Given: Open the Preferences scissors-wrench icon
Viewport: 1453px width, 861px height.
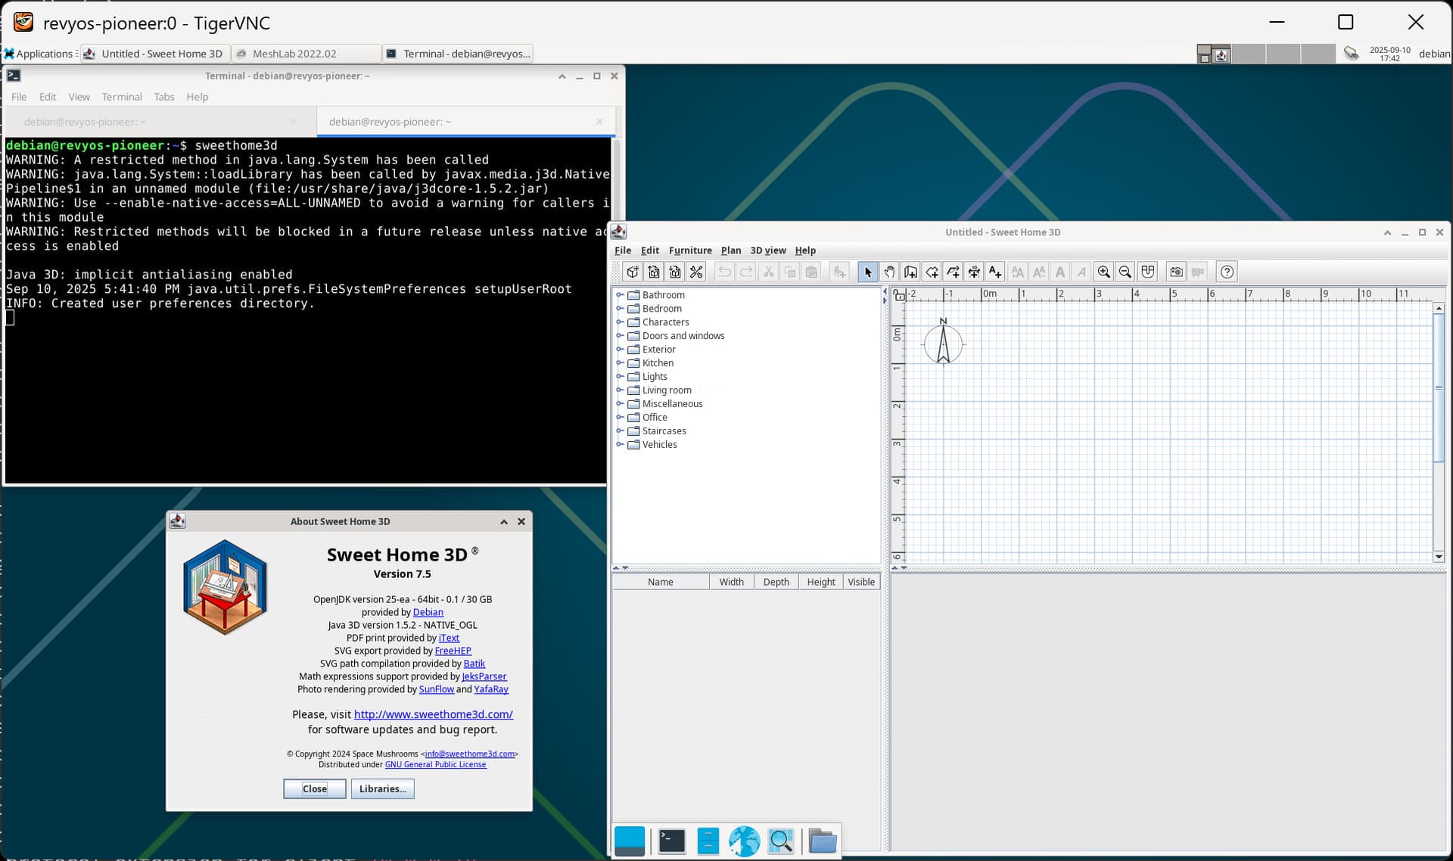Looking at the screenshot, I should point(696,272).
